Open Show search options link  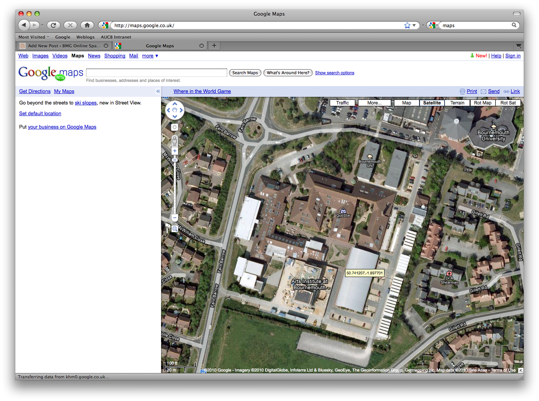click(x=335, y=73)
